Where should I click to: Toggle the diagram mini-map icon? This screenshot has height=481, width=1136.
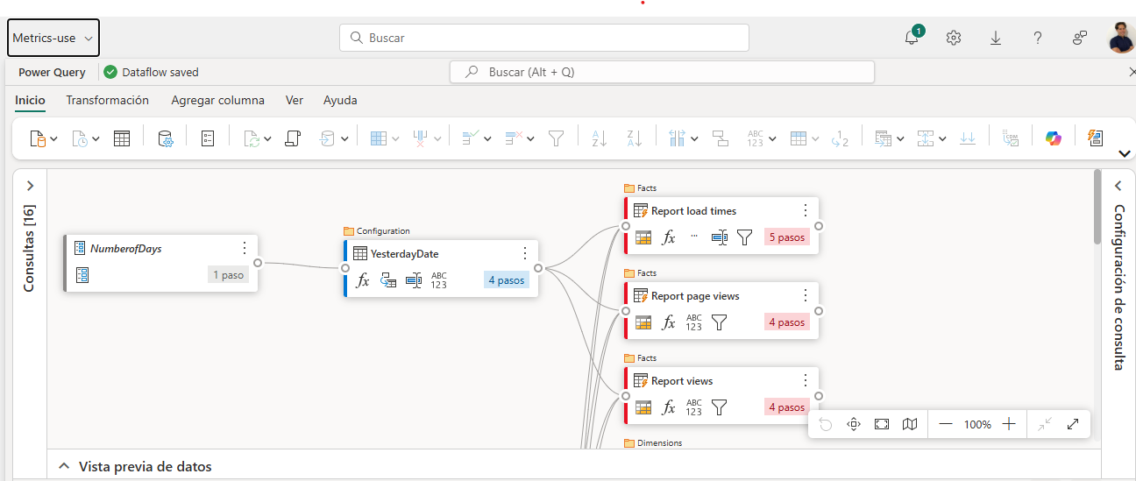point(910,424)
